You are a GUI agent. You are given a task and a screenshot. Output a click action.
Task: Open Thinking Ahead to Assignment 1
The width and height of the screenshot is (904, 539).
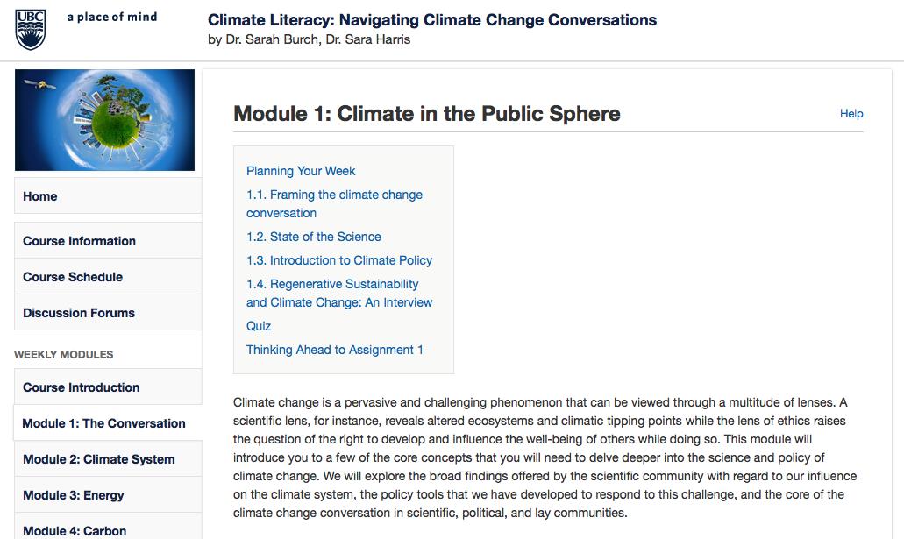point(335,350)
